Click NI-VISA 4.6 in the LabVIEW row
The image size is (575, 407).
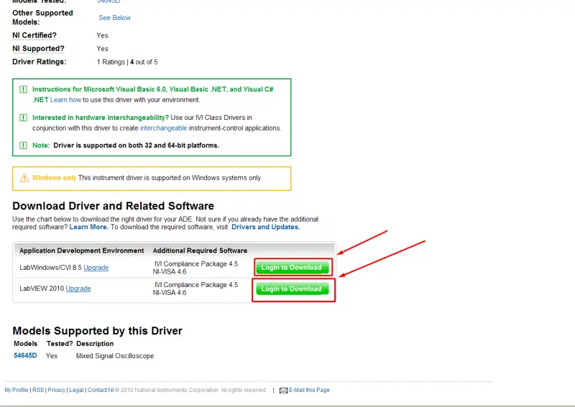click(x=170, y=293)
